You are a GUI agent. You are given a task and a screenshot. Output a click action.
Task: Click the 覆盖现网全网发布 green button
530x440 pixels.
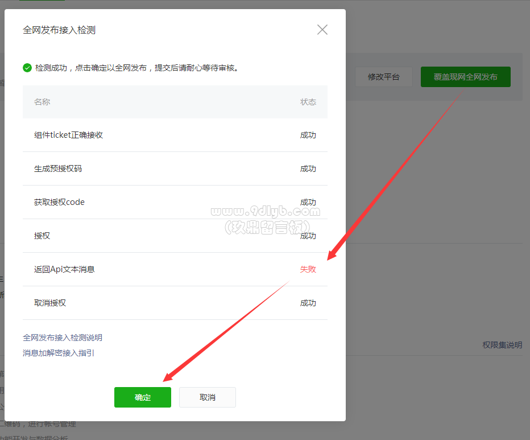pyautogui.click(x=465, y=77)
